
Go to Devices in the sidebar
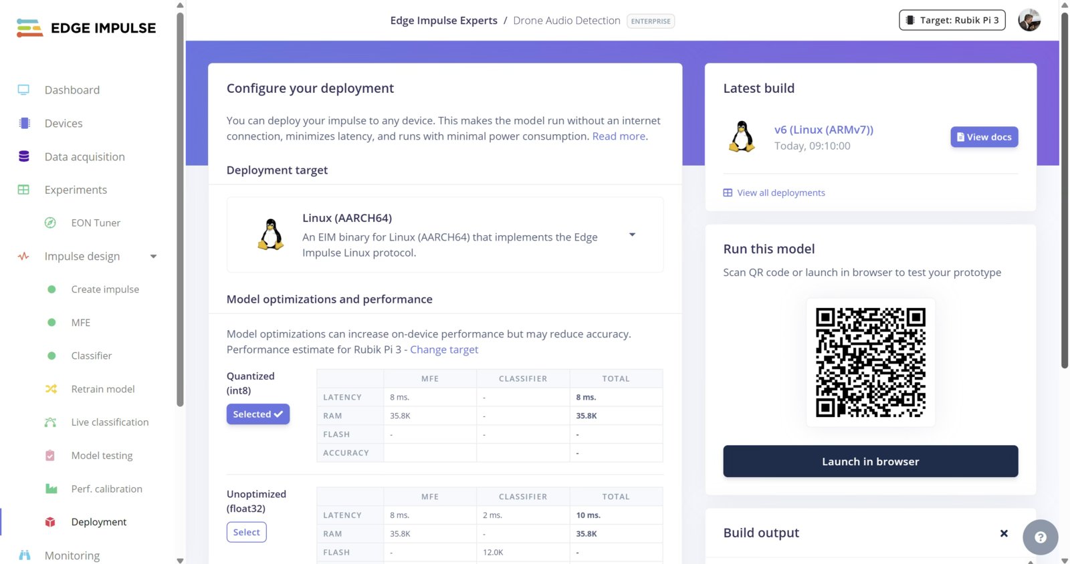[x=64, y=123]
